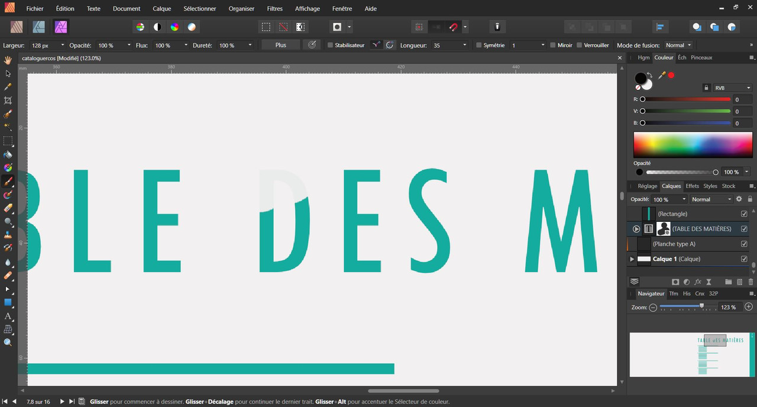
Task: Open the Dureté value dropdown
Action: pyautogui.click(x=250, y=45)
